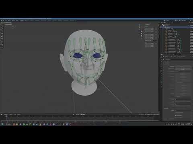Open the timeline View menu

(x=15, y=114)
